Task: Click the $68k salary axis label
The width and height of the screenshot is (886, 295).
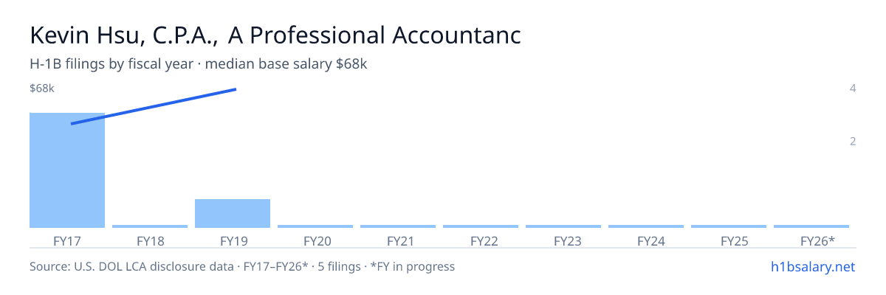Action: click(42, 88)
